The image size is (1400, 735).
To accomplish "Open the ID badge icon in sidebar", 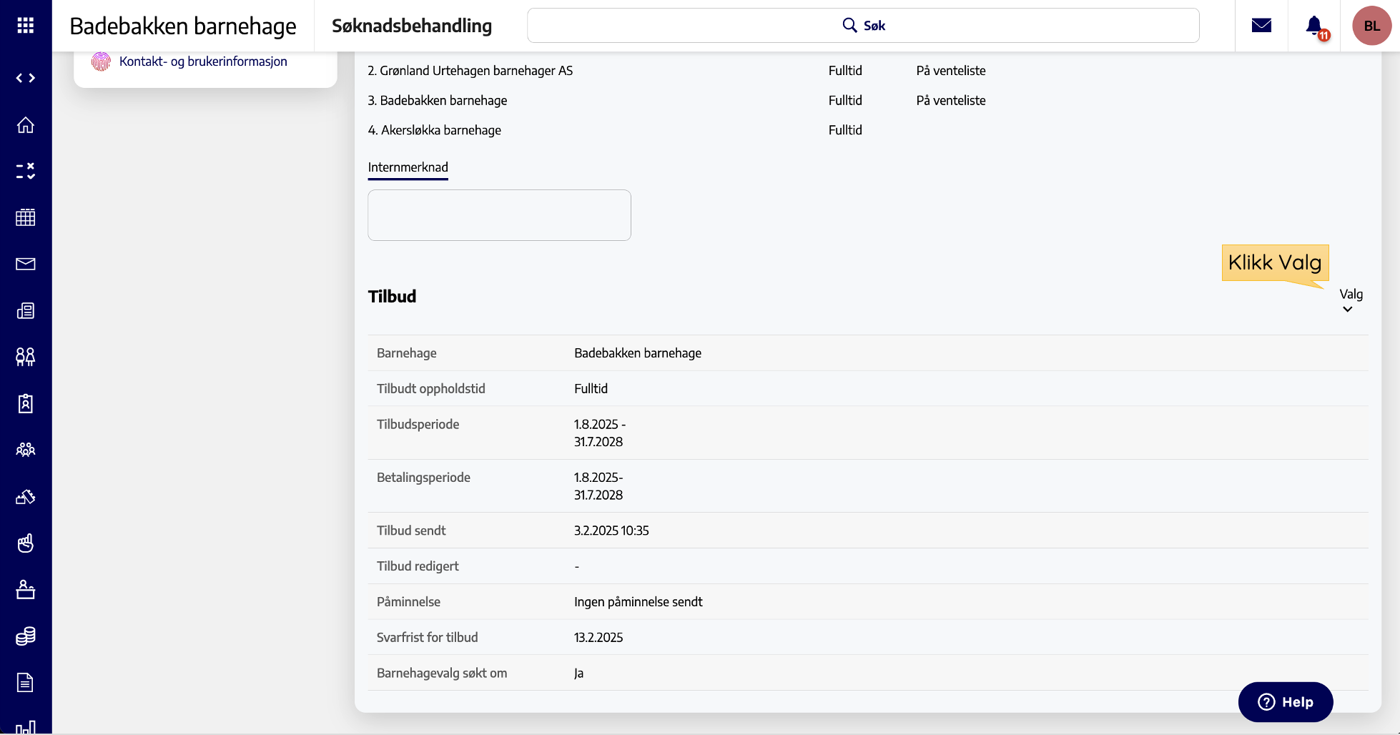I will (26, 403).
